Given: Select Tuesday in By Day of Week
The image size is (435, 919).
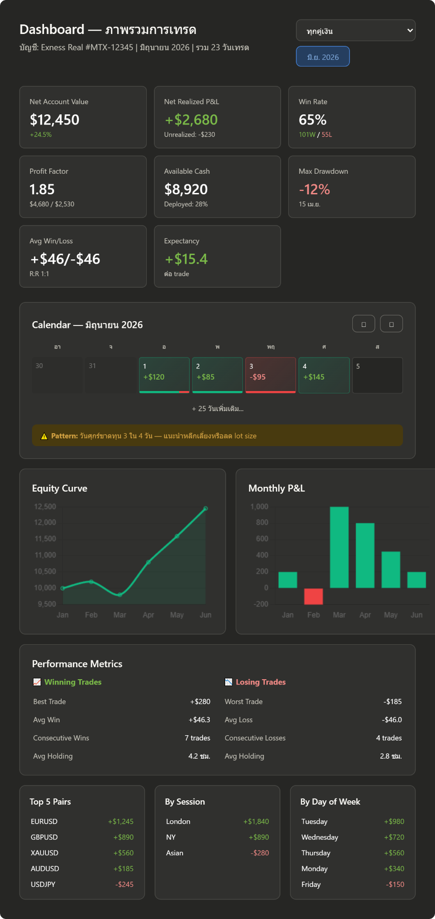Looking at the screenshot, I should click(353, 821).
